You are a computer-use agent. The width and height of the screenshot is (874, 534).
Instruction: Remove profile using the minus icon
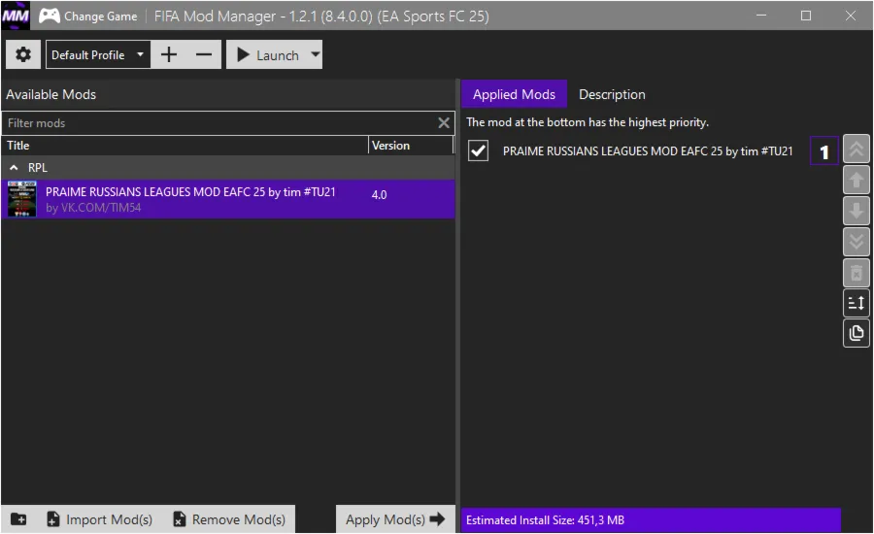(x=204, y=54)
